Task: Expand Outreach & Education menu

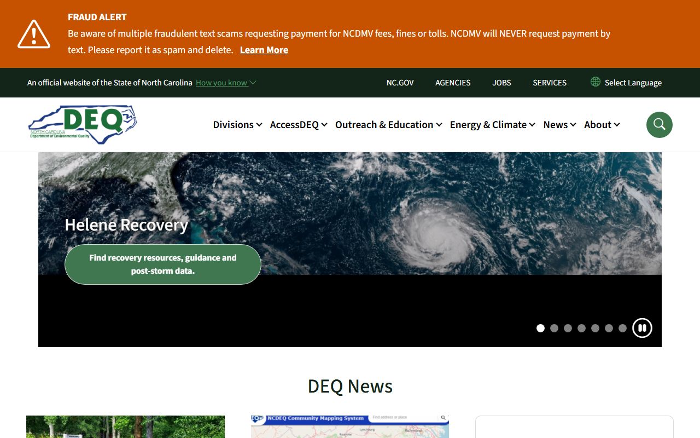Action: [x=388, y=125]
